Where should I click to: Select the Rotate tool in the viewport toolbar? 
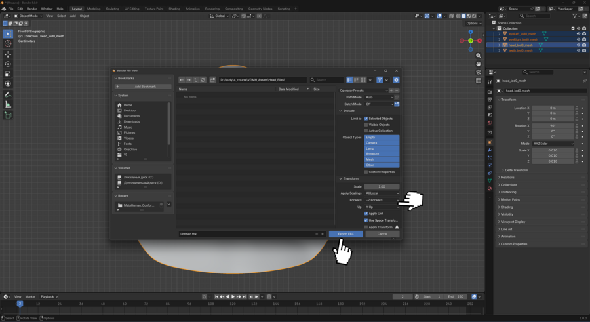[8, 64]
